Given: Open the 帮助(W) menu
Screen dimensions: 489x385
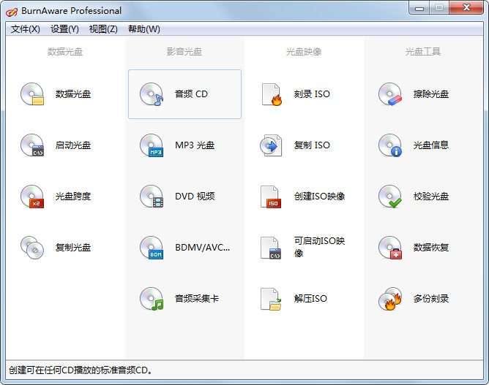Looking at the screenshot, I should [144, 29].
